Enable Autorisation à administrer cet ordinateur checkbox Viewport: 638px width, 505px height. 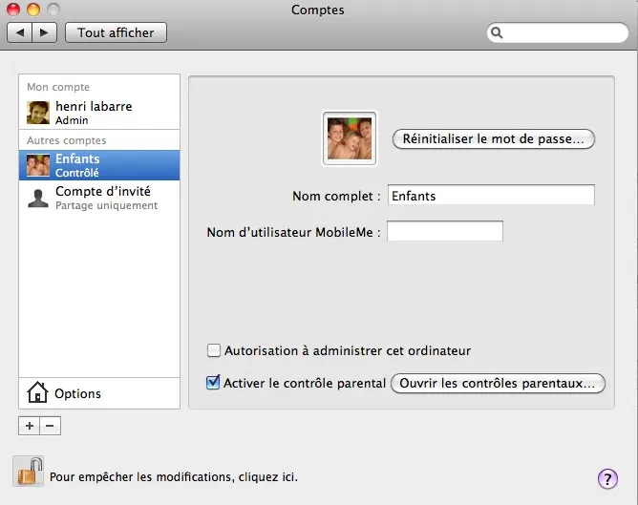(x=214, y=350)
